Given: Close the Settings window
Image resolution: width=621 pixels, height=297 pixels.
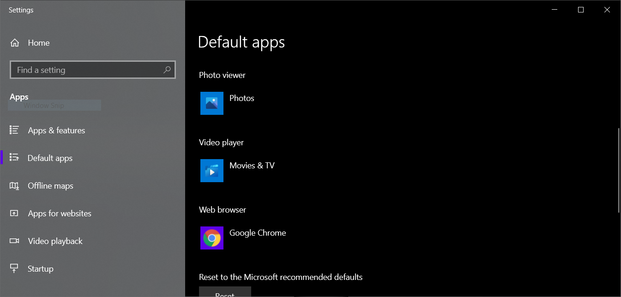Looking at the screenshot, I should tap(607, 10).
